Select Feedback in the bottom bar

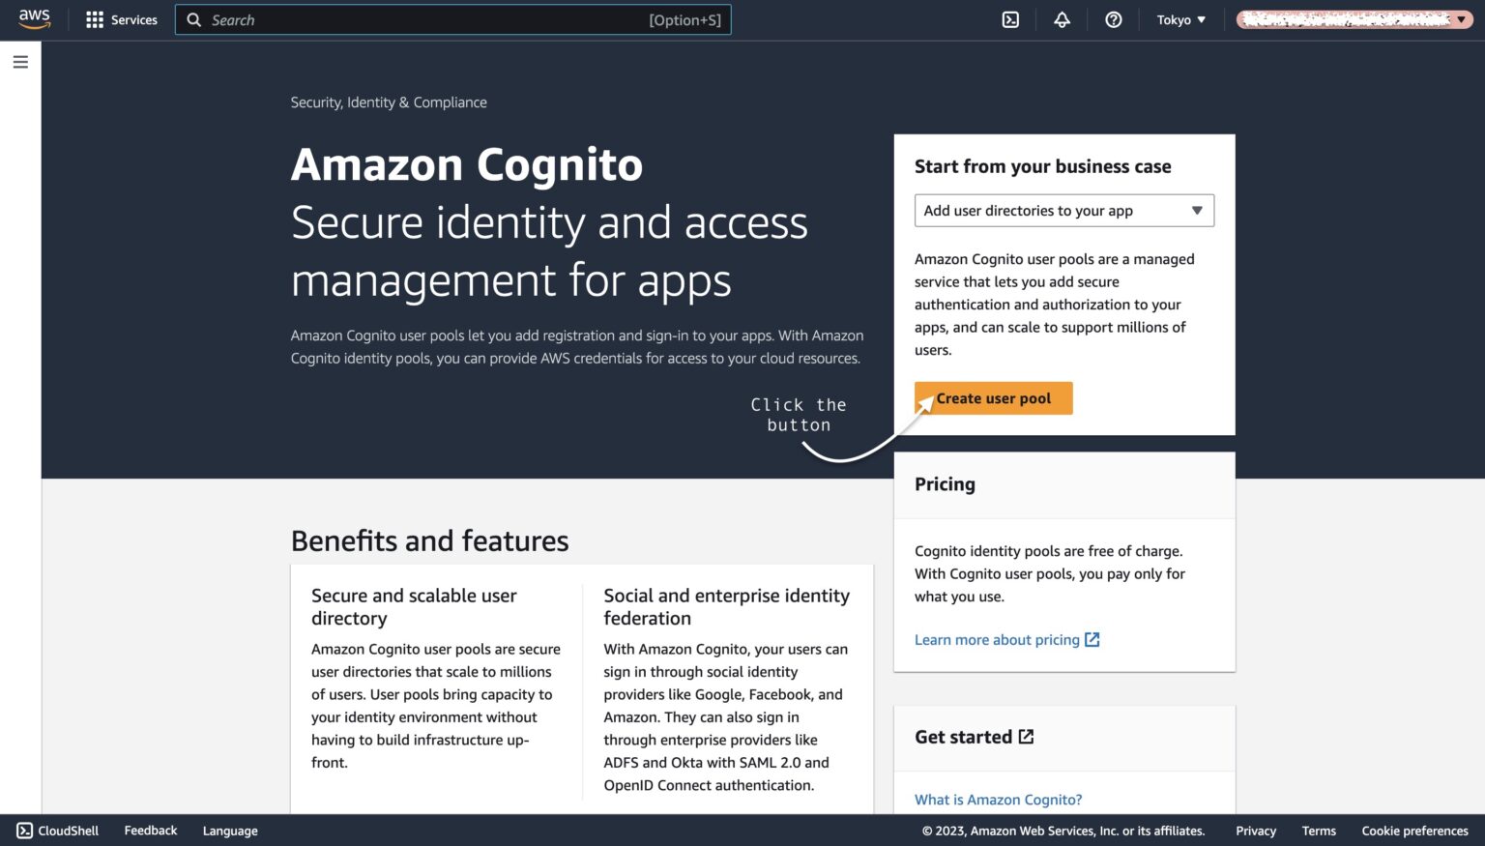click(x=150, y=831)
